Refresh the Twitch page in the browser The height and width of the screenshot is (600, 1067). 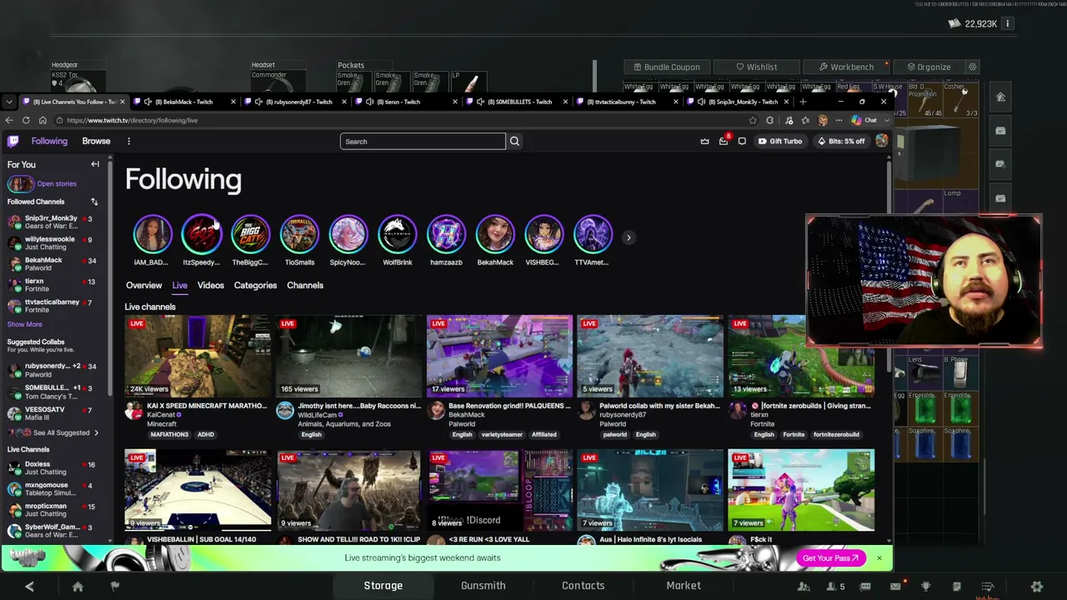(x=26, y=120)
